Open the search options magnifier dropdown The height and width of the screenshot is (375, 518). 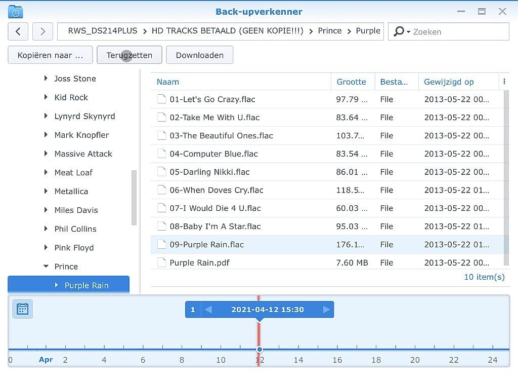point(402,31)
